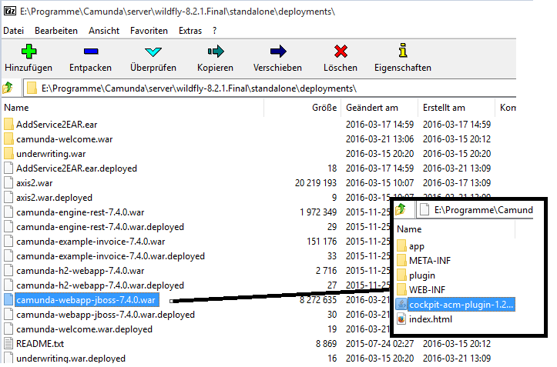Viewport: 557px width, 367px height.
Task: Click the up-folder icon in the inset panel
Action: [x=401, y=209]
